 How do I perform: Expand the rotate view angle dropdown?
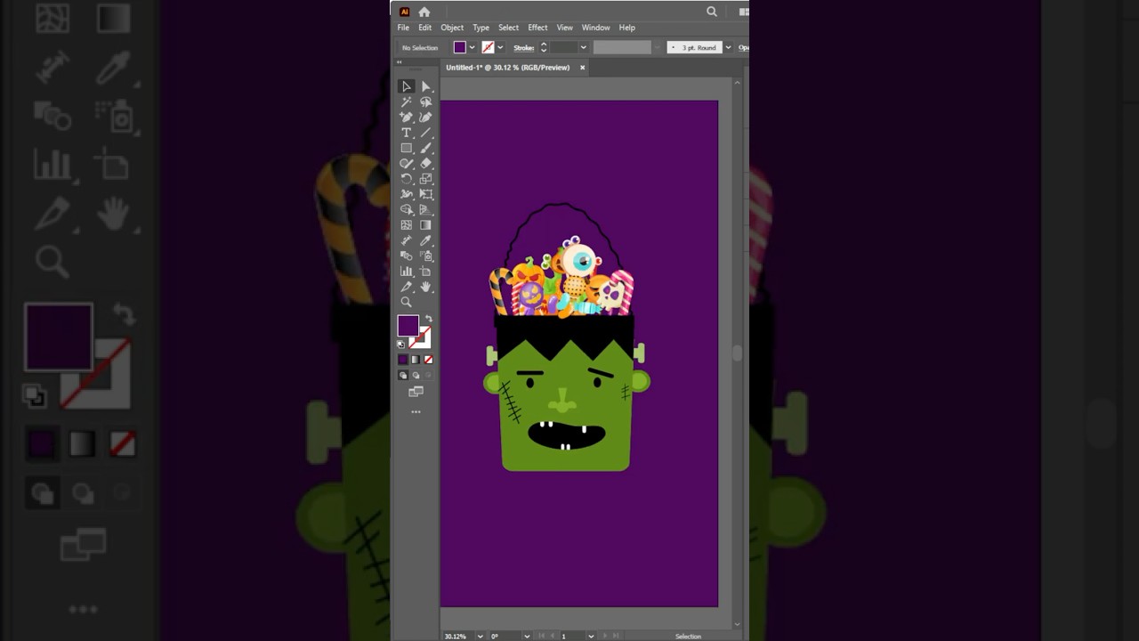tap(527, 637)
